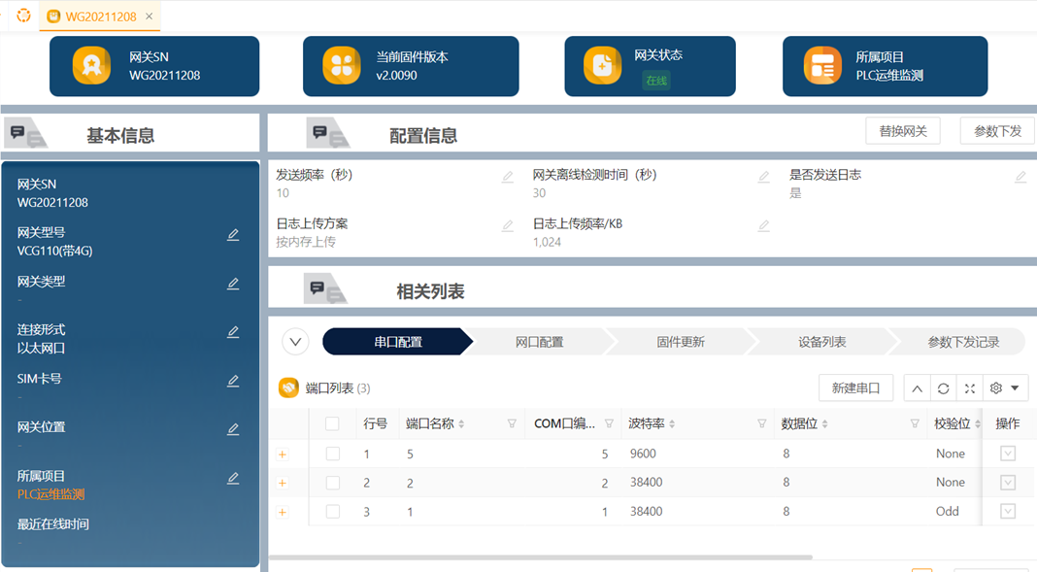
Task: Click the edit pencil for 日志上传方案
Action: point(507,226)
